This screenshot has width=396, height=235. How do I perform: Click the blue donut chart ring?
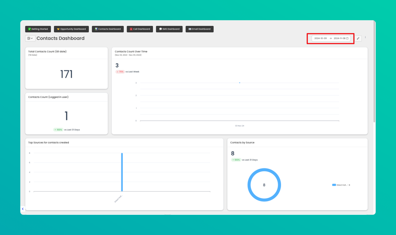[x=264, y=170]
